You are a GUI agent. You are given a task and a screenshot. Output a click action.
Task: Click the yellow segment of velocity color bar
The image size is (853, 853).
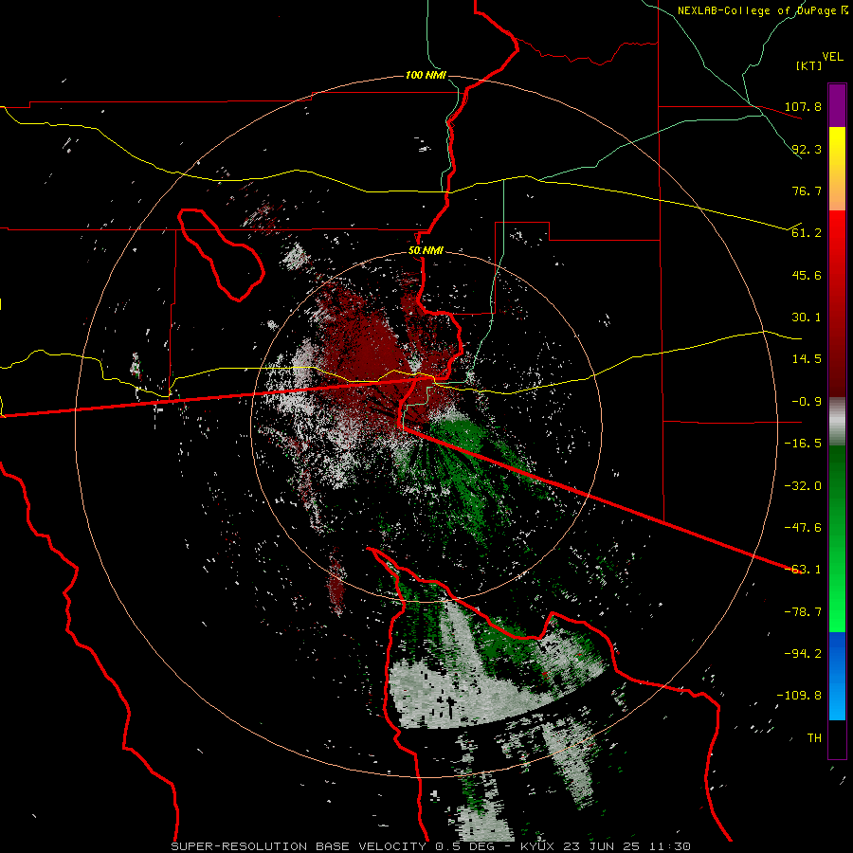pos(837,169)
